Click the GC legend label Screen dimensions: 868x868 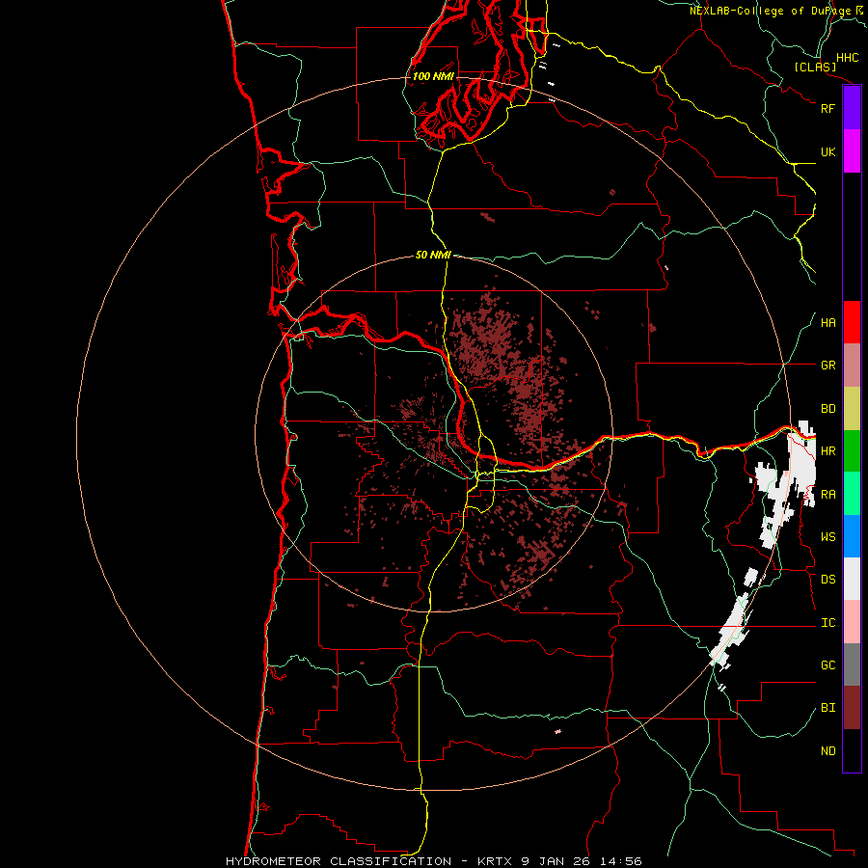coord(827,665)
